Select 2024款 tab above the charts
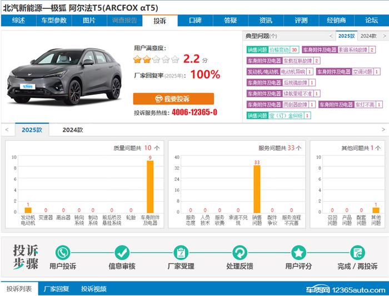 [x=73, y=130]
